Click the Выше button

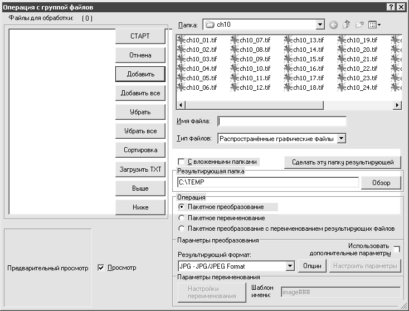click(140, 188)
